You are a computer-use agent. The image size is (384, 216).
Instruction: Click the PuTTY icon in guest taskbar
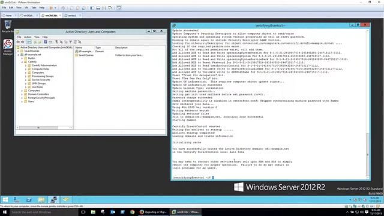tap(54, 199)
